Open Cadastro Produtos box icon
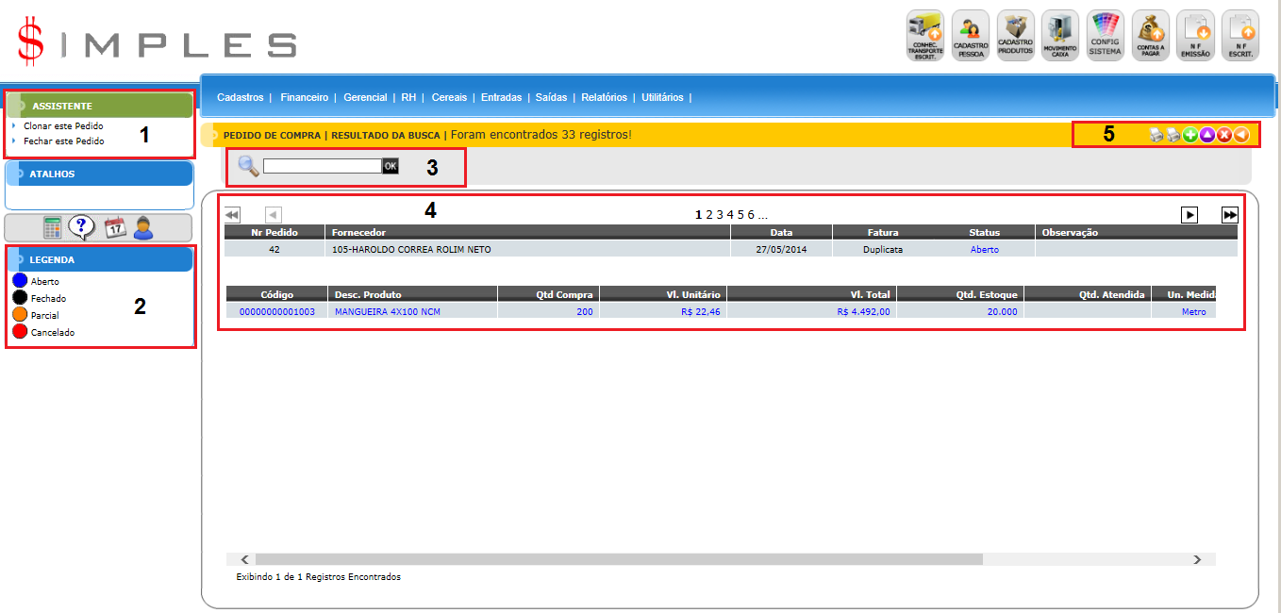The height and width of the screenshot is (613, 1281). (x=1015, y=36)
